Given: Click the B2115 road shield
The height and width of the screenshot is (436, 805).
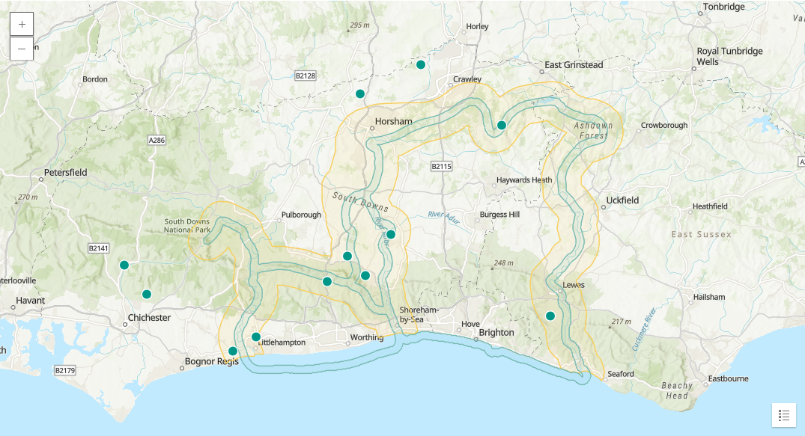Looking at the screenshot, I should [441, 166].
